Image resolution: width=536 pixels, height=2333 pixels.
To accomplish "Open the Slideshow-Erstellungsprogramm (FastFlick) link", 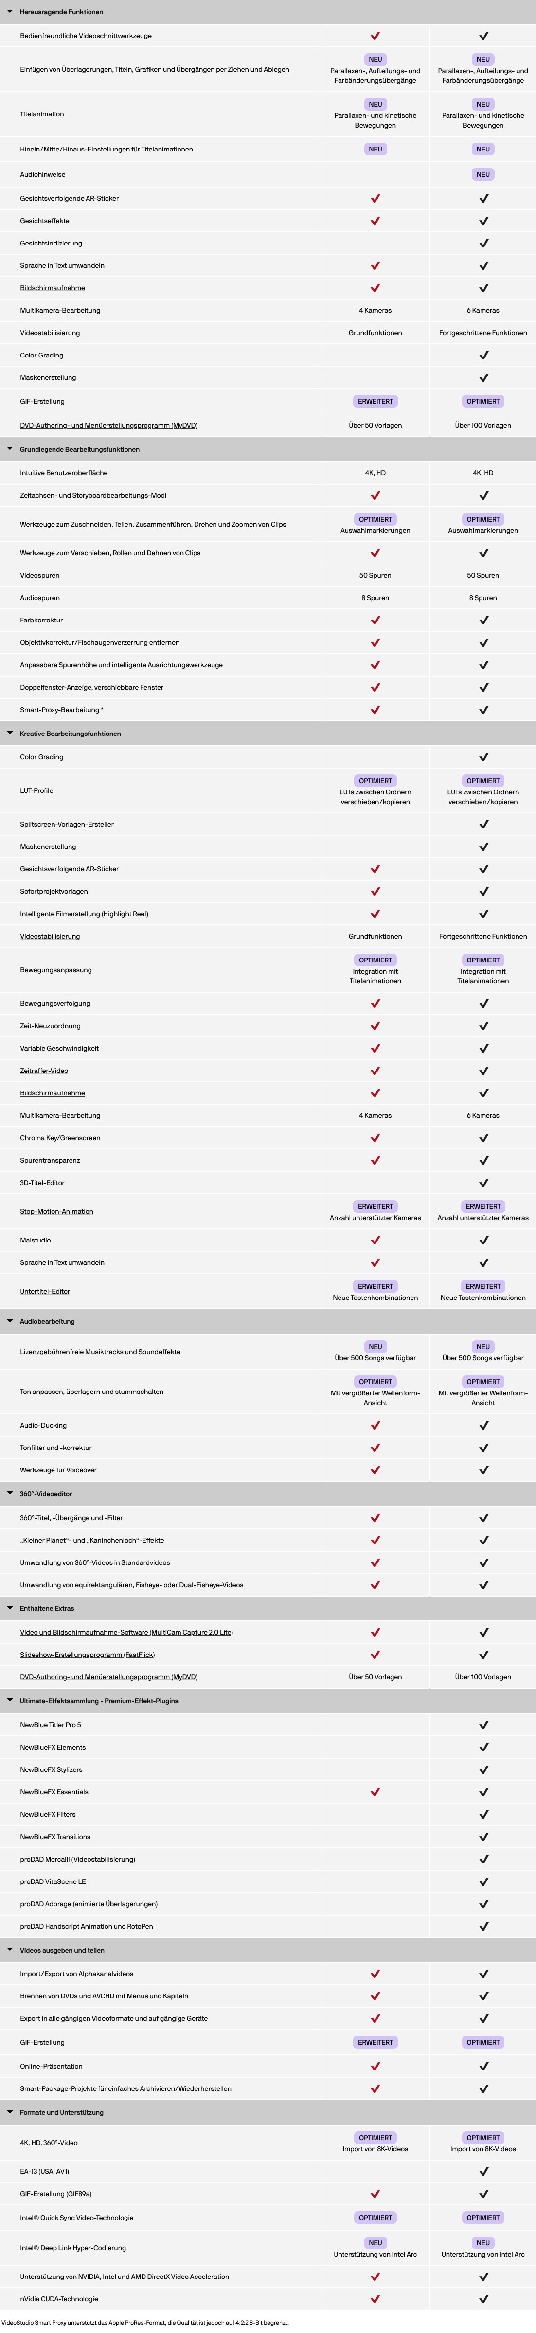I will [x=87, y=1655].
